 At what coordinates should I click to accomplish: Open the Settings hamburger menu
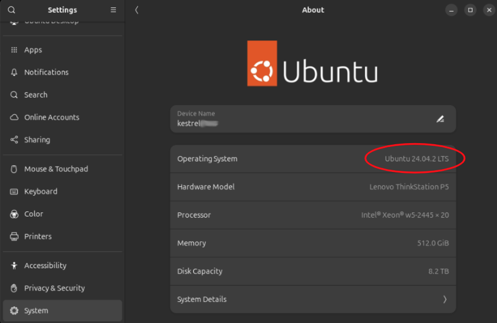point(113,10)
